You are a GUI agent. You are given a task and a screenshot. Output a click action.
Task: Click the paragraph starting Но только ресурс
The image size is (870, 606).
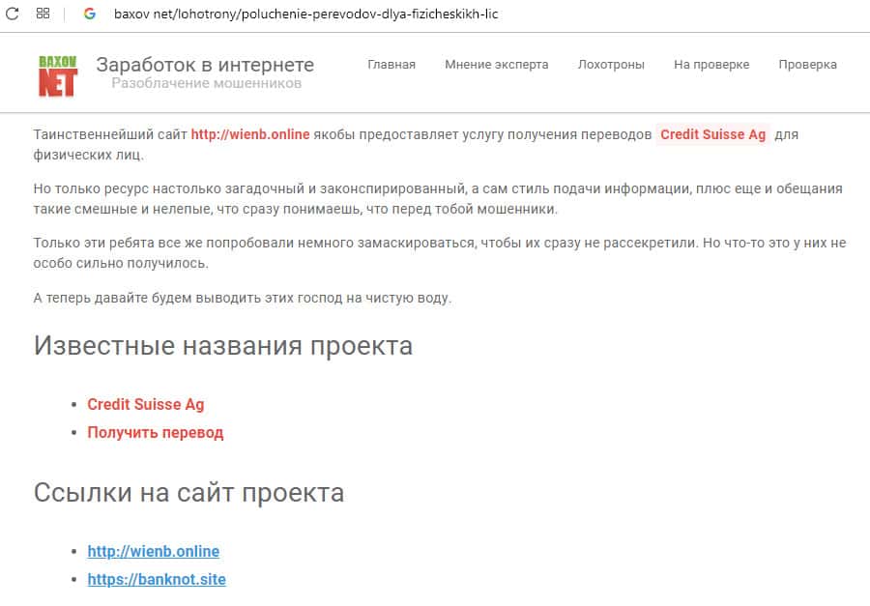click(438, 199)
